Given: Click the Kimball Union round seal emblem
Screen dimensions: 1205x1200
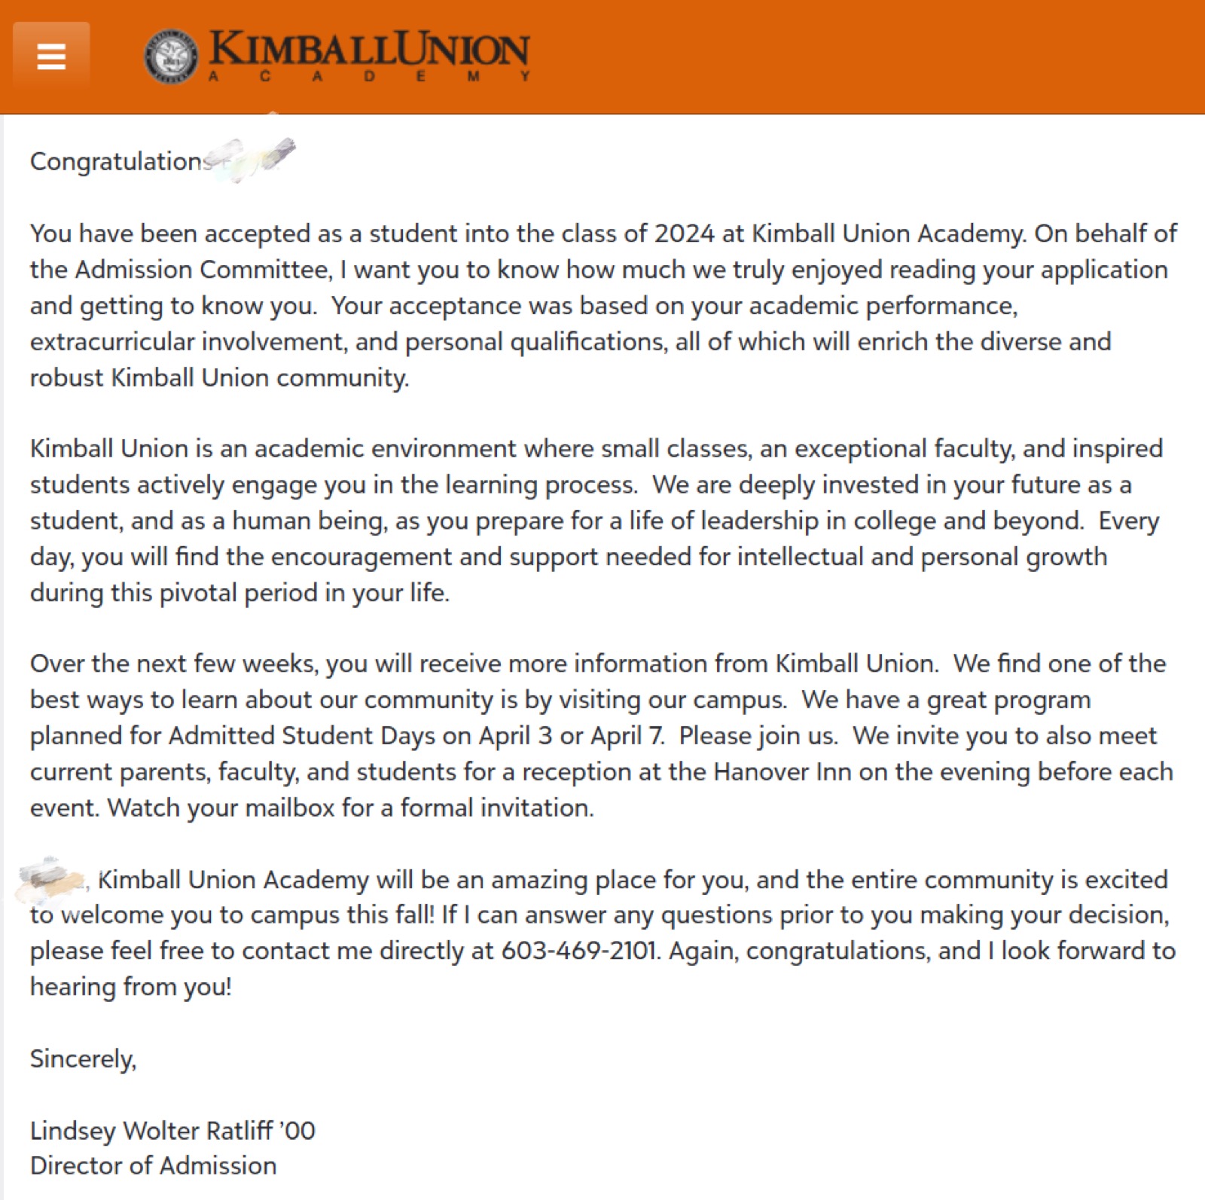Looking at the screenshot, I should (172, 56).
